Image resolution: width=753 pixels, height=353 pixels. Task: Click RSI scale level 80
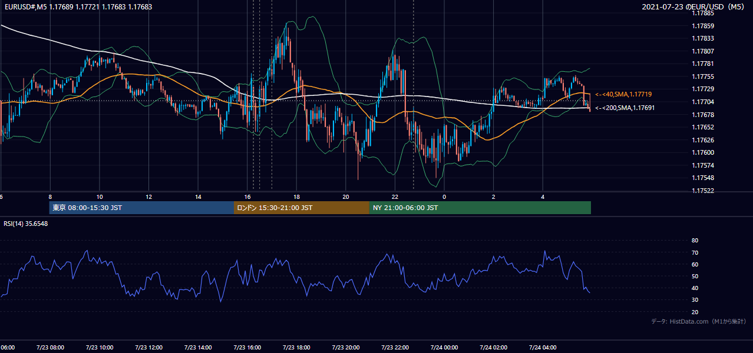point(695,241)
